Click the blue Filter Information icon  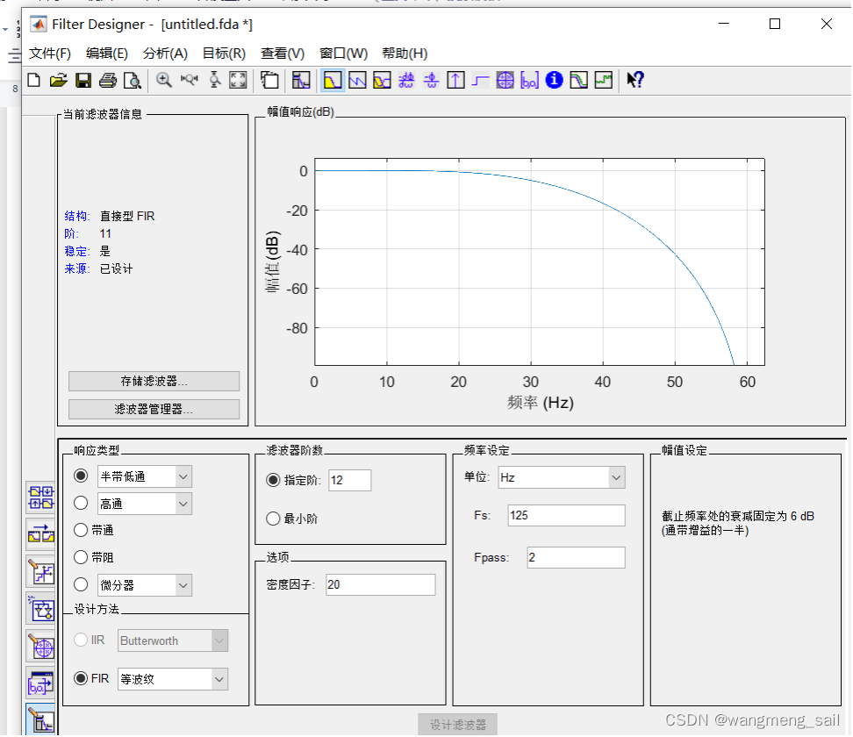[x=554, y=81]
